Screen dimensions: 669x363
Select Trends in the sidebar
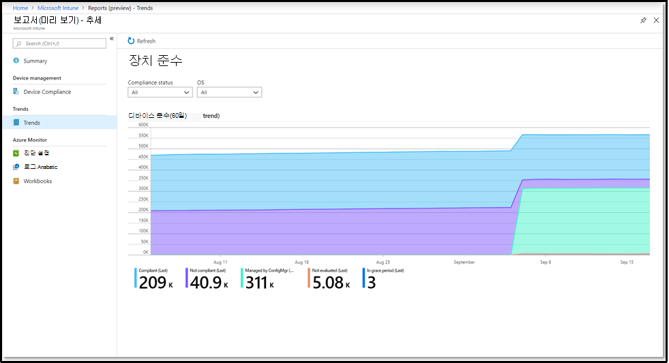pyautogui.click(x=59, y=123)
